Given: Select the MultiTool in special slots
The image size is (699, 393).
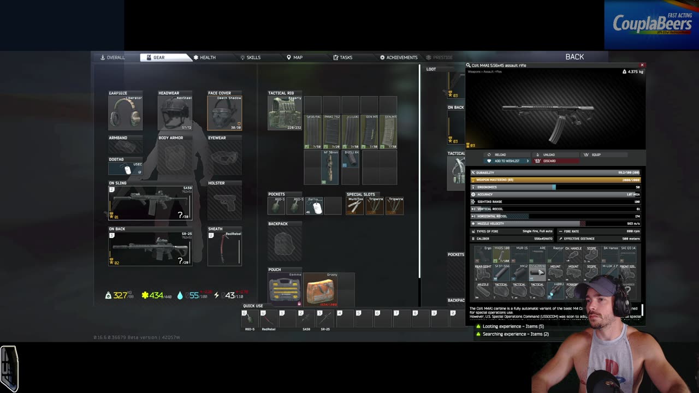Looking at the screenshot, I should point(356,206).
